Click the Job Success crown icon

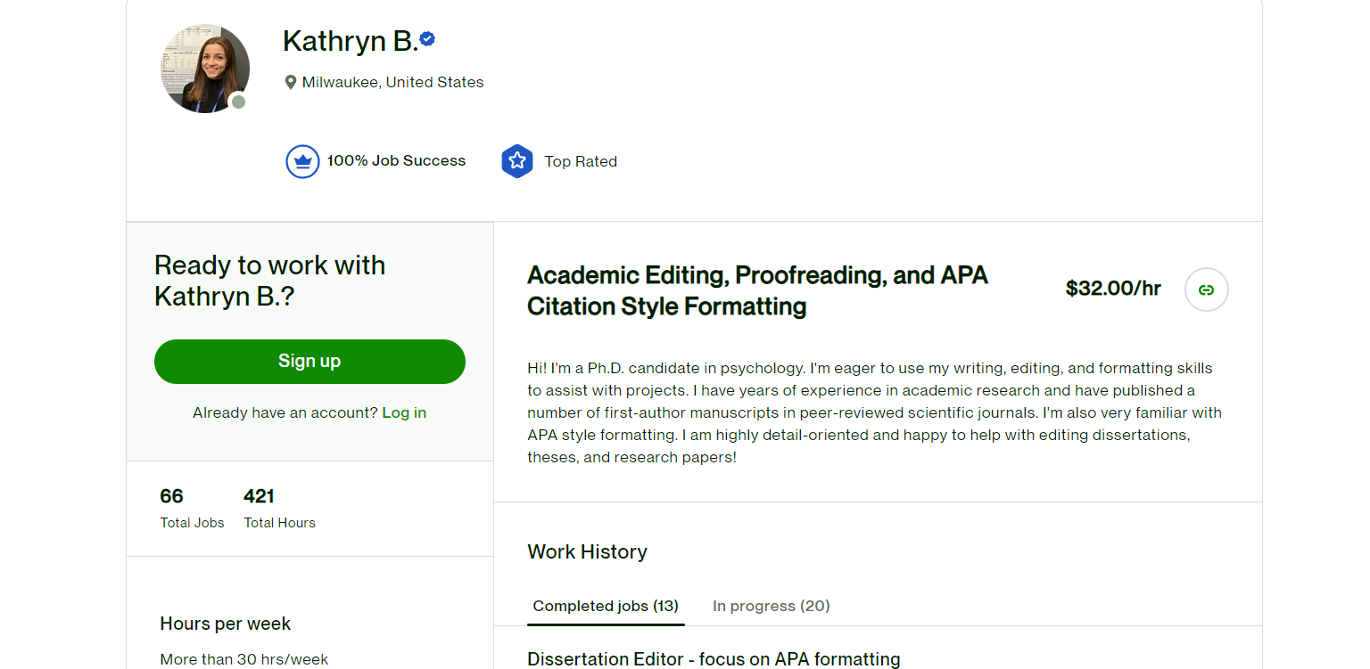tap(302, 161)
